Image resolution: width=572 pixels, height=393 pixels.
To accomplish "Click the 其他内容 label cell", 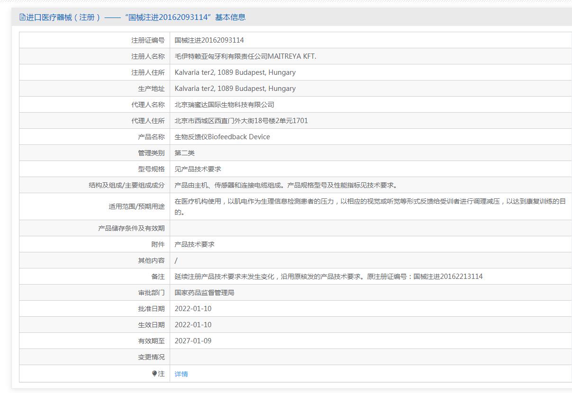I will [94, 260].
